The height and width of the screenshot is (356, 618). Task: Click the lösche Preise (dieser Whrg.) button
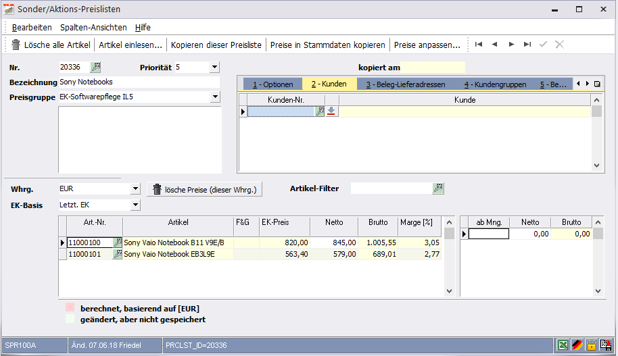point(204,190)
